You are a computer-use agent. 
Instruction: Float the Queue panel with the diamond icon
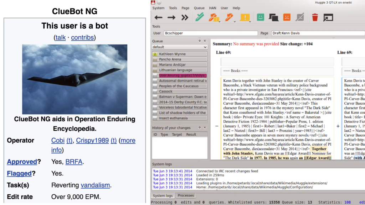[200, 41]
